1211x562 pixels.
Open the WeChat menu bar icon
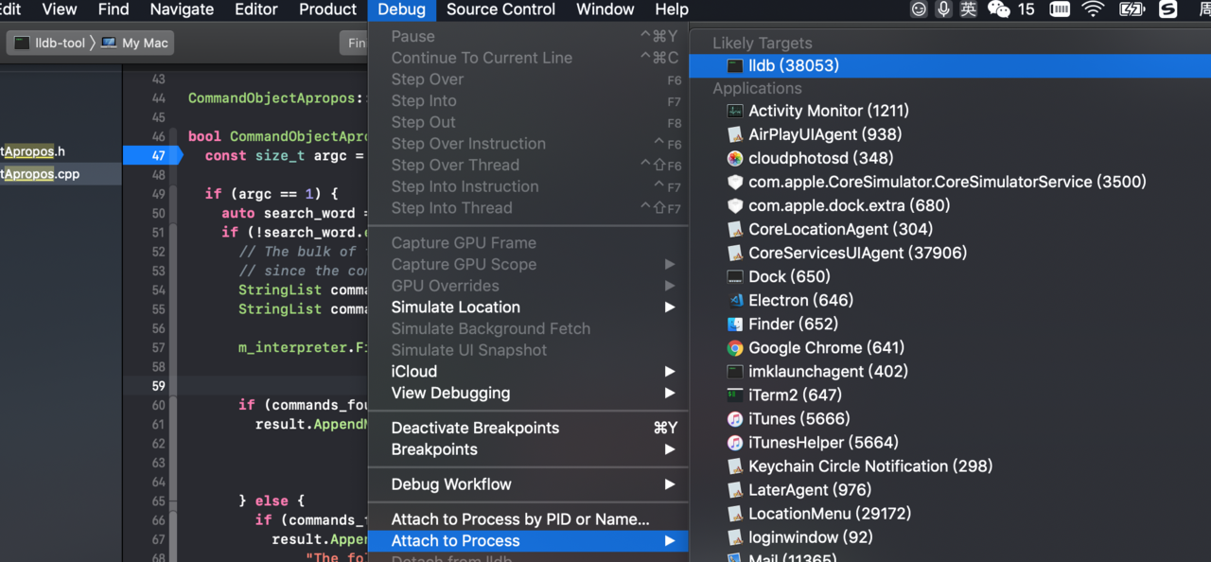998,9
